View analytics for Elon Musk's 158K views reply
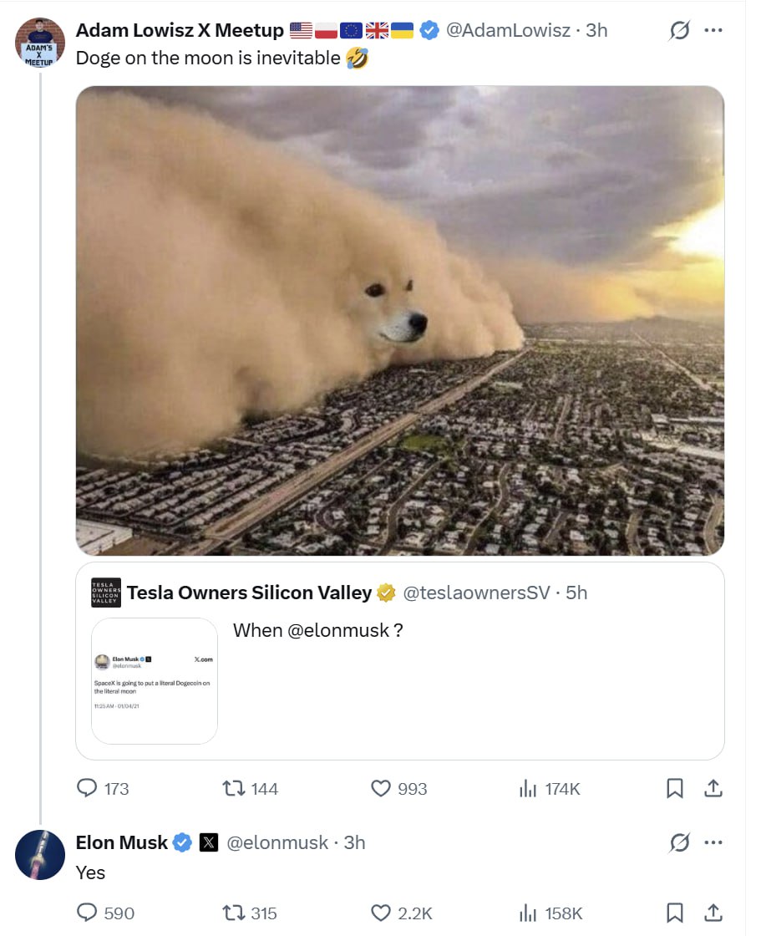The width and height of the screenshot is (761, 936). [x=527, y=913]
